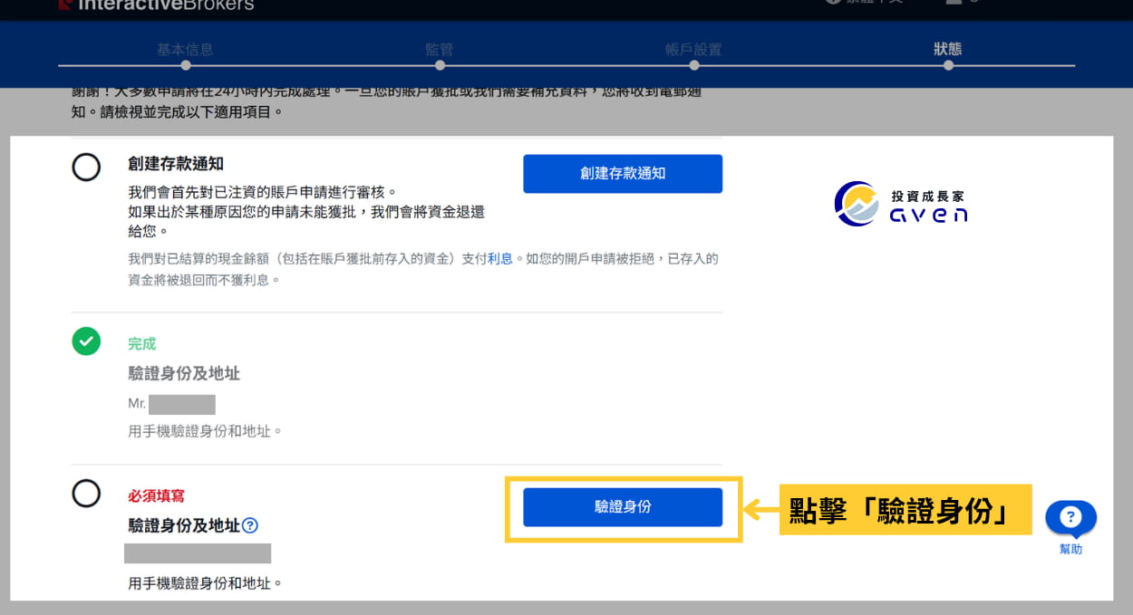Go to the 基本信息 step
Screen dimensions: 1133x615
[185, 49]
